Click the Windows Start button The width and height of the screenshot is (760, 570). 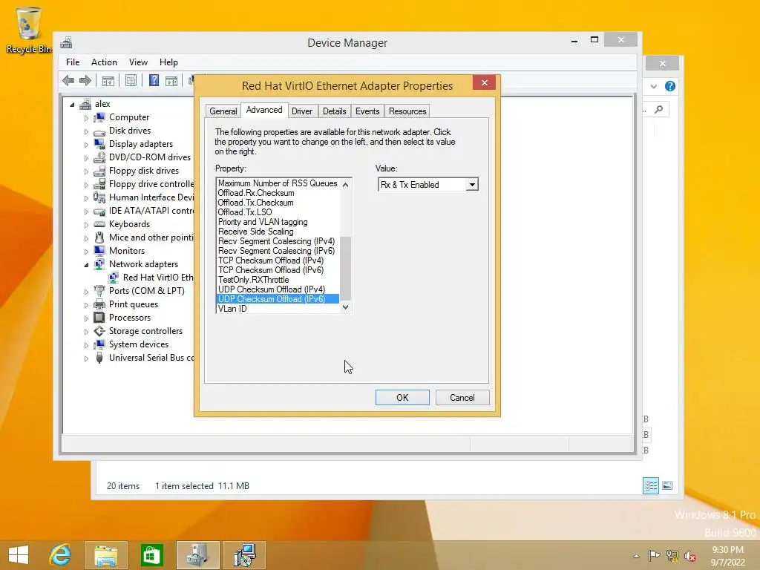(x=19, y=555)
